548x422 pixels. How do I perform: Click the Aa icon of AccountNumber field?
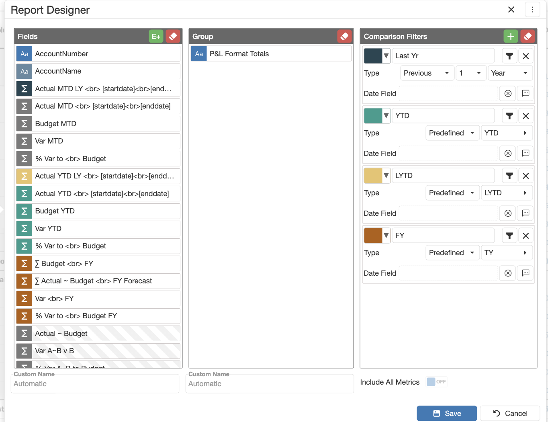click(24, 54)
